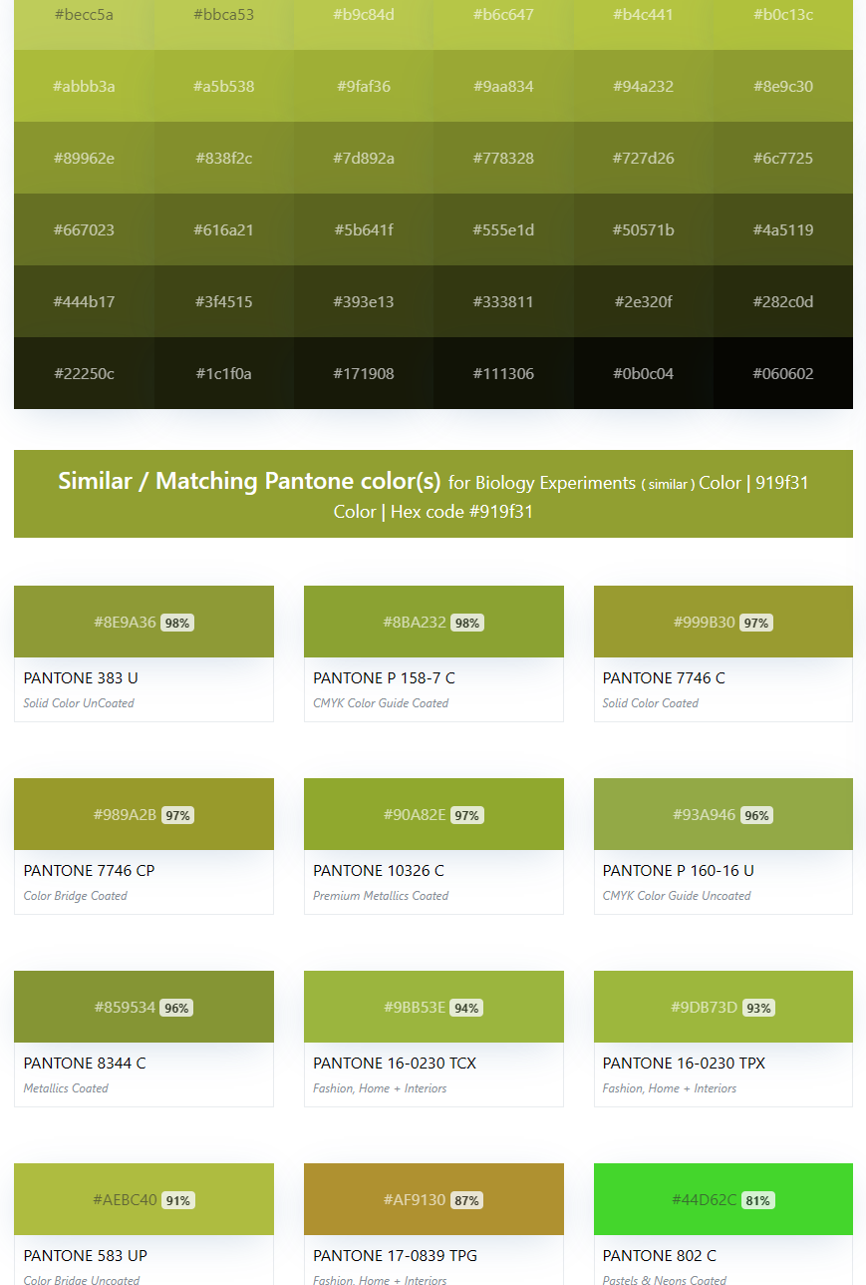The height and width of the screenshot is (1285, 866).
Task: Click the PANTONE 10326 C title
Action: (x=379, y=871)
